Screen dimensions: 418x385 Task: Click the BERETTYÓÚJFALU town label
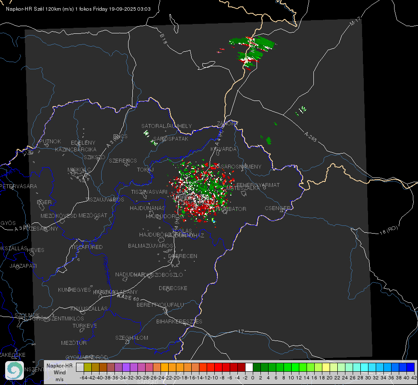160,305
